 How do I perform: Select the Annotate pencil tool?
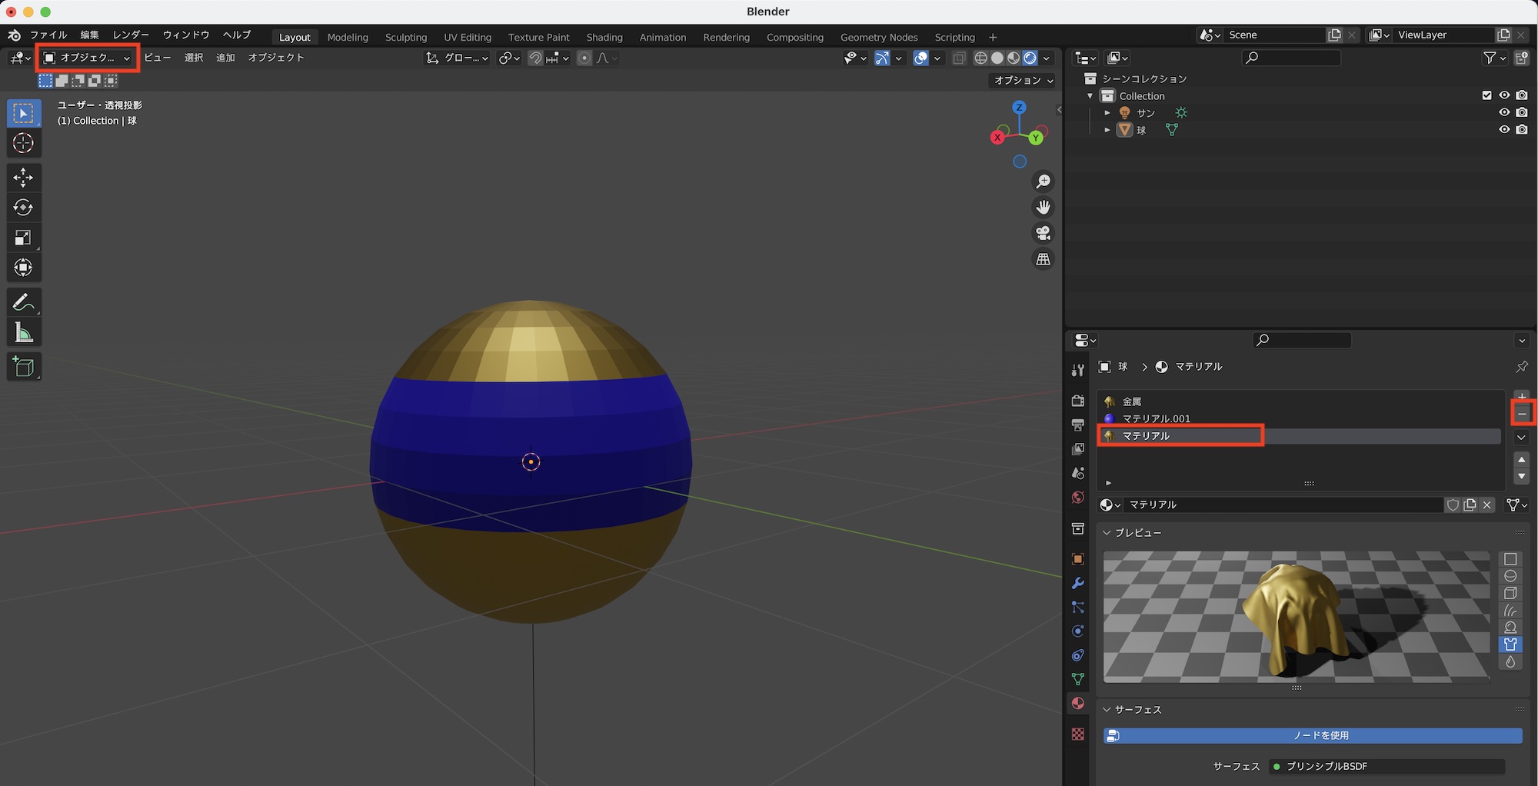tap(23, 302)
